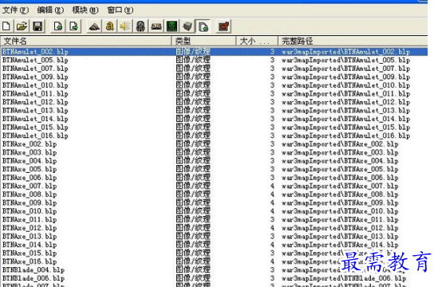The height and width of the screenshot is (287, 438).
Task: Select file name BTNAmulet_011.blp
Action: (35, 93)
